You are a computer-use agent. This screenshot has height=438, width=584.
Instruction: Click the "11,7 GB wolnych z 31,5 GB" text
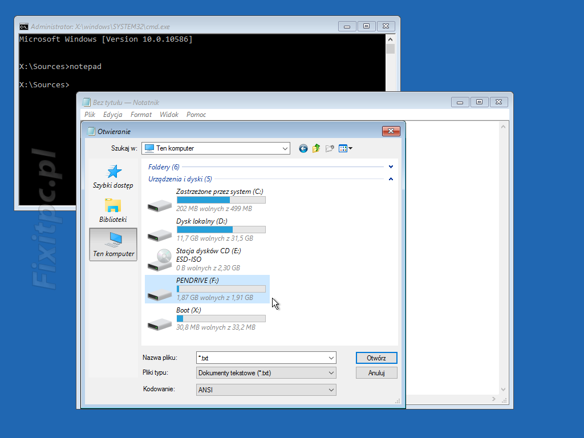[x=214, y=238]
